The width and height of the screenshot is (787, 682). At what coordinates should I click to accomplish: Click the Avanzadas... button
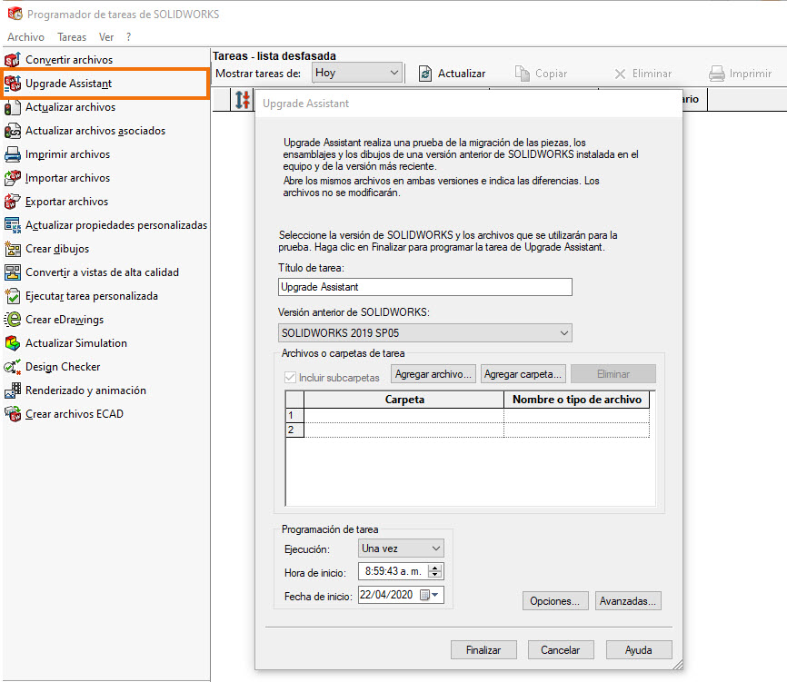point(628,601)
